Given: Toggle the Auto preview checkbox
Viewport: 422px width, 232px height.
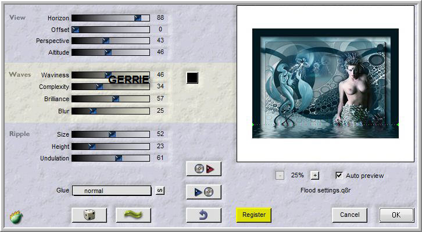Looking at the screenshot, I should (x=339, y=176).
